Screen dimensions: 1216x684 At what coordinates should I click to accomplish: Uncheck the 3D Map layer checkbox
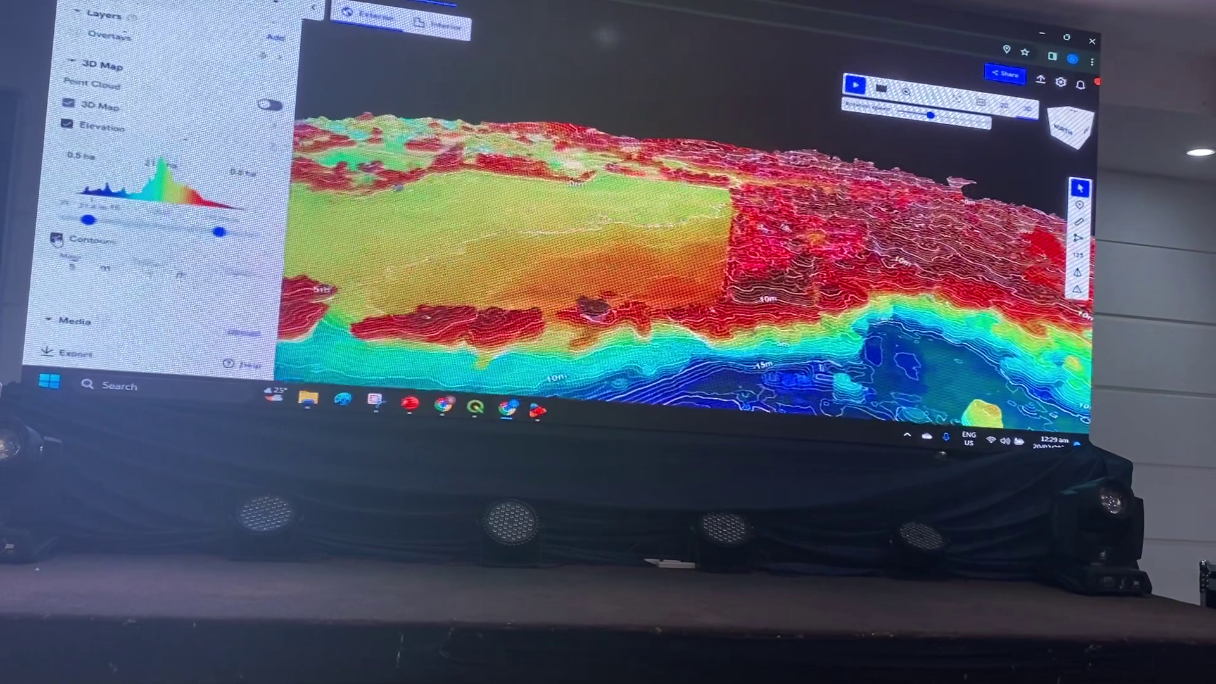[69, 103]
